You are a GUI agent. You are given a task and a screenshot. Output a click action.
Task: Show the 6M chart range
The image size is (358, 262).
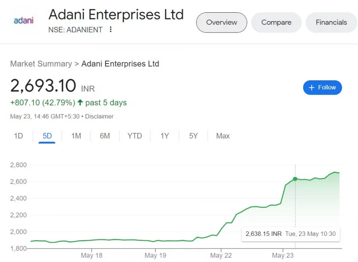click(105, 136)
